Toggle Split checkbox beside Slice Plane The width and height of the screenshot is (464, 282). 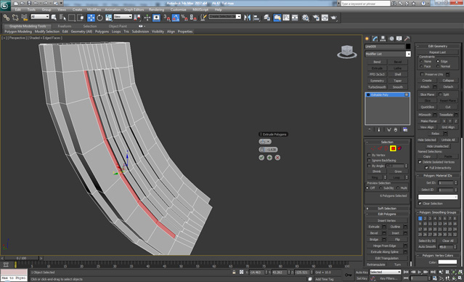(440, 94)
